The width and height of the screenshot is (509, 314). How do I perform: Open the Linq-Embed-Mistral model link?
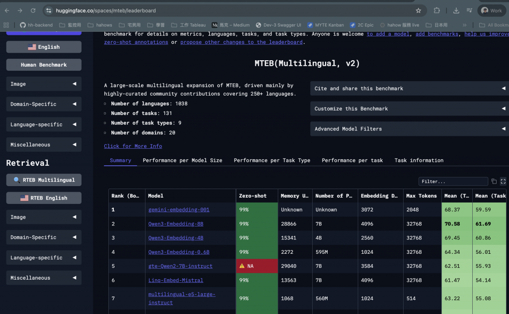click(x=175, y=280)
